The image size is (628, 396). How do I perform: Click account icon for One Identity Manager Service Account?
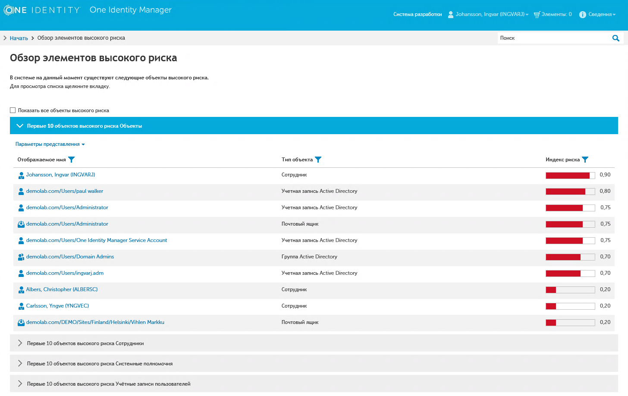tap(21, 241)
